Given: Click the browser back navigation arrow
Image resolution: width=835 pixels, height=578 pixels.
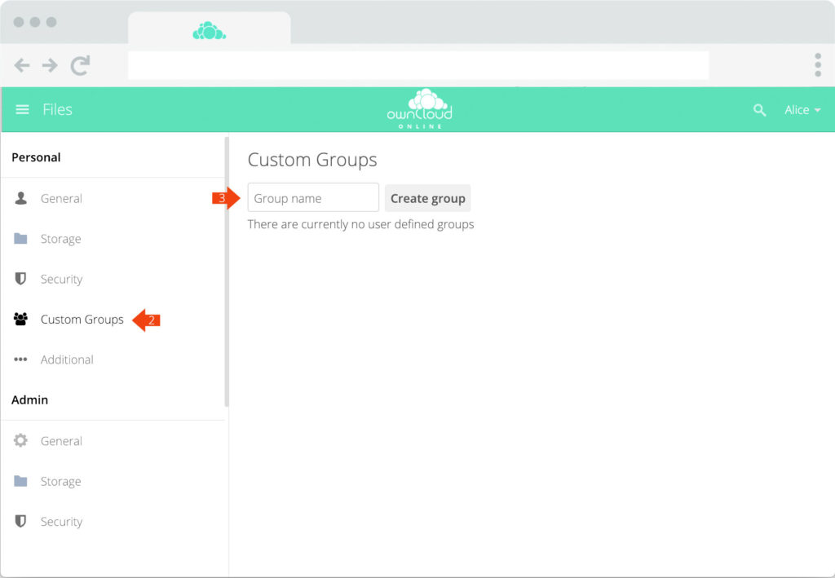Looking at the screenshot, I should (22, 65).
